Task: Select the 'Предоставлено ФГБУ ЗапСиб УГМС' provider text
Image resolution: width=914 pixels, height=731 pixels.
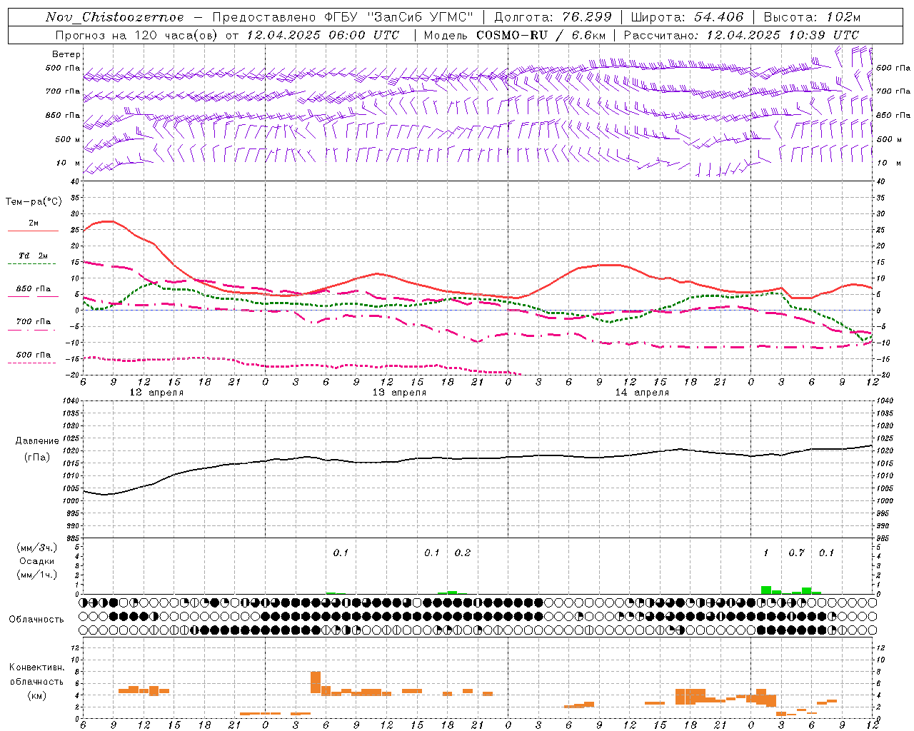Action: pyautogui.click(x=343, y=17)
